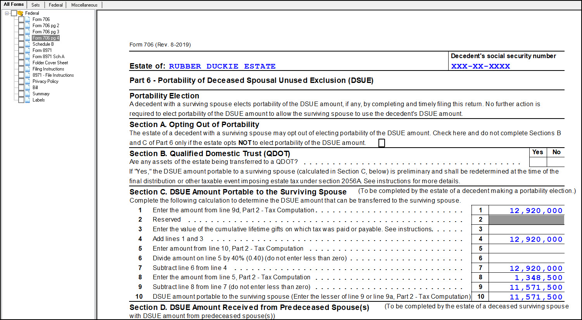Viewport: 582px width, 320px height.
Task: Tick the checkbox for Schedule B
Action: coord(21,44)
